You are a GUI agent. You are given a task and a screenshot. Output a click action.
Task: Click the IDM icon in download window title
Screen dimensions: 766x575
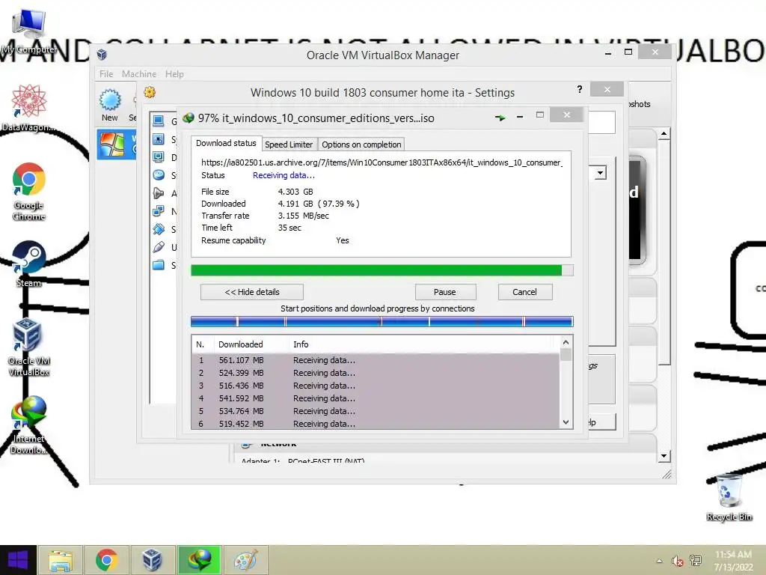point(188,118)
